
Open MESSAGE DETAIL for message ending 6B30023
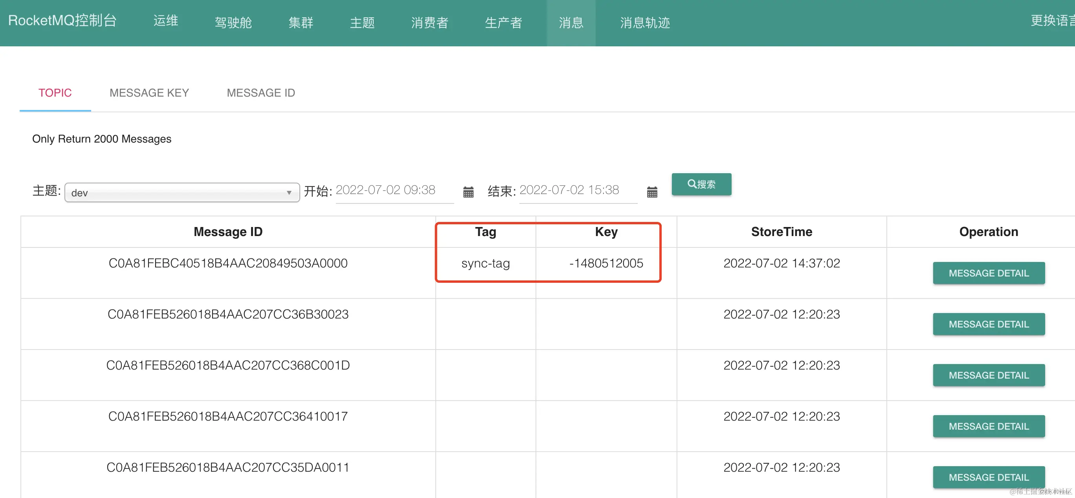pyautogui.click(x=989, y=324)
